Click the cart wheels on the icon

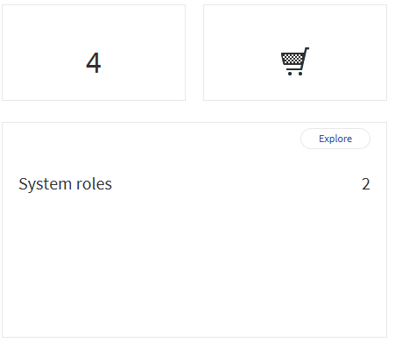coord(295,74)
